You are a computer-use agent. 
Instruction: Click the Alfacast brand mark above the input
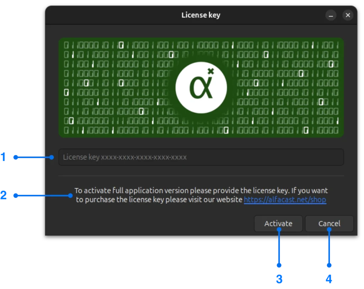tap(201, 87)
